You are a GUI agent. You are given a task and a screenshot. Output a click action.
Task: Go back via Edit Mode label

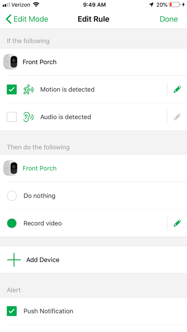coord(31,19)
